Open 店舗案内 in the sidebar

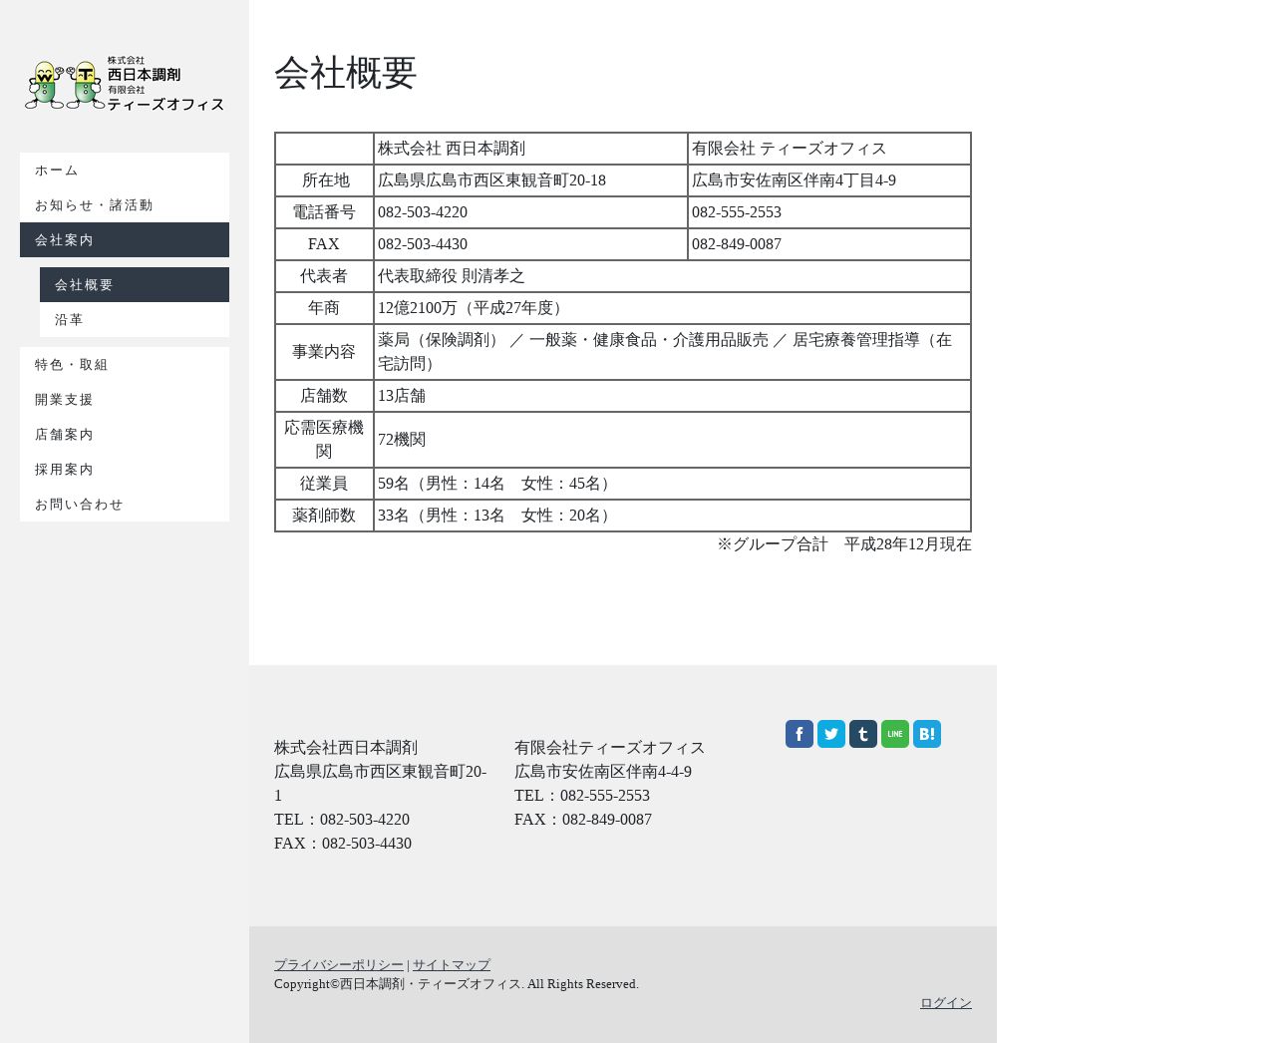pyautogui.click(x=125, y=435)
